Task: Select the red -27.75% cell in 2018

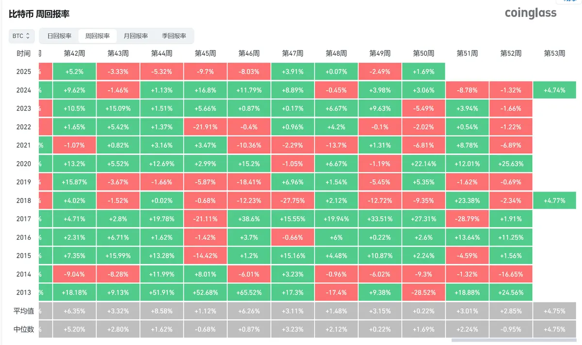Action: pyautogui.click(x=293, y=200)
